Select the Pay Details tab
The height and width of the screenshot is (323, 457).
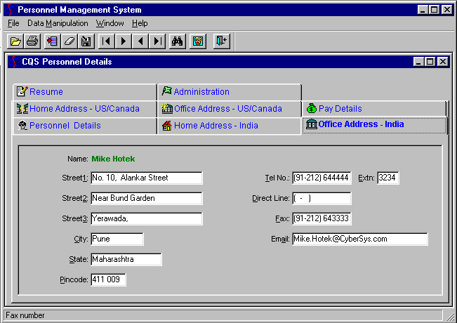click(340, 109)
